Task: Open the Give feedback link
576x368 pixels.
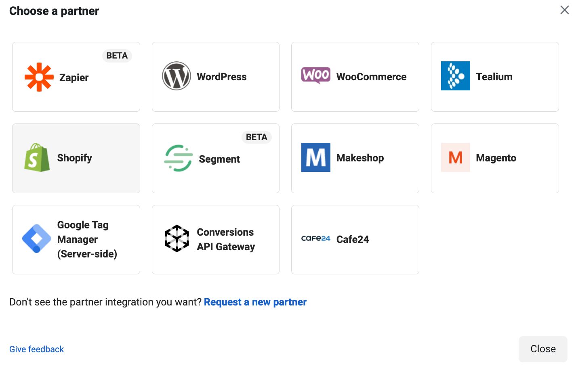Action: (x=36, y=349)
